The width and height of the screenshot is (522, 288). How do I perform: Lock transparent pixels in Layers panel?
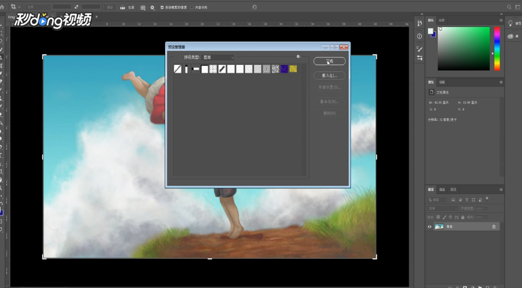coord(438,217)
